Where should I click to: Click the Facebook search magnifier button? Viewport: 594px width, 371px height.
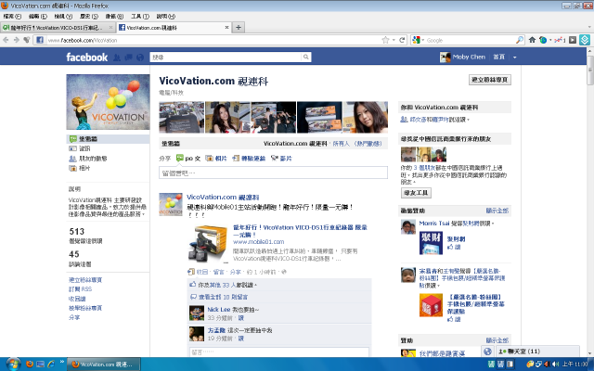[x=306, y=58]
